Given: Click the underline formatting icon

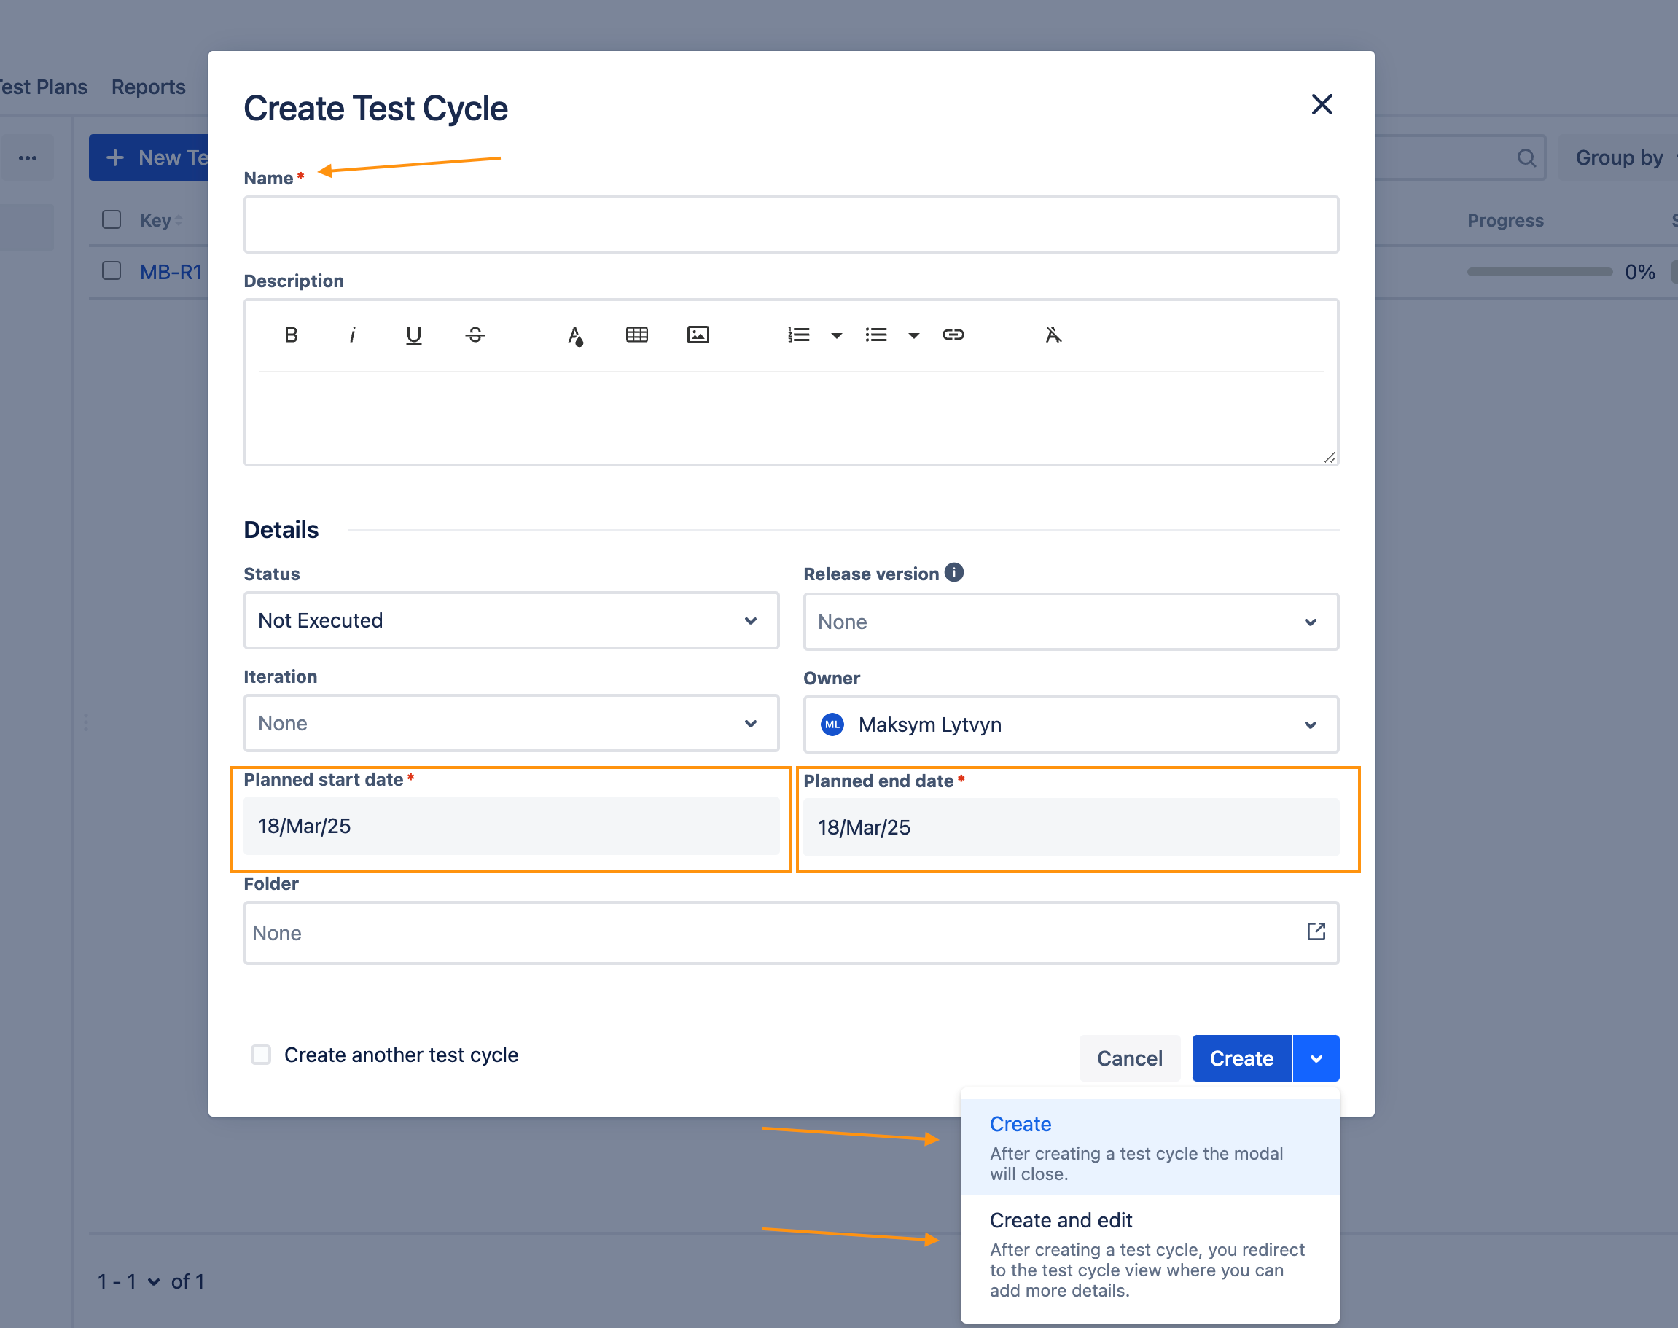Looking at the screenshot, I should pos(413,335).
